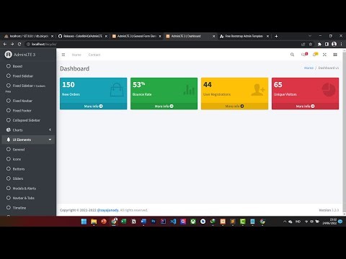This screenshot has width=346, height=259.
Task: Click the bar chart icon on Bounce Rate
Action: pyautogui.click(x=189, y=90)
